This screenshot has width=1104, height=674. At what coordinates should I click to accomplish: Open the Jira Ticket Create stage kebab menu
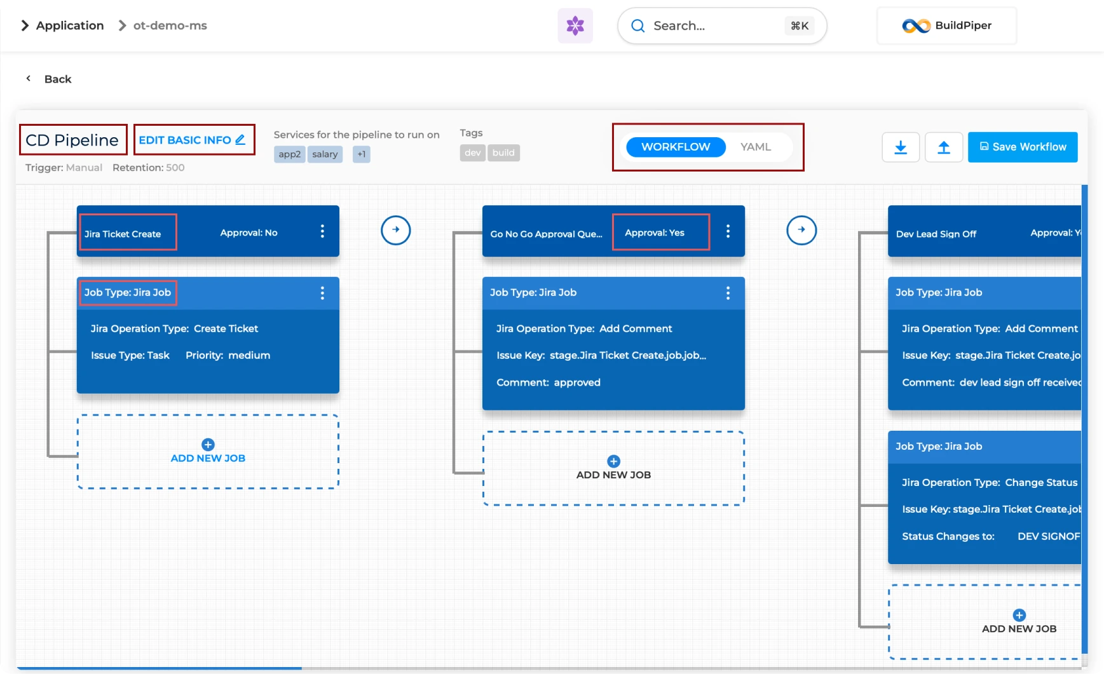[322, 231]
